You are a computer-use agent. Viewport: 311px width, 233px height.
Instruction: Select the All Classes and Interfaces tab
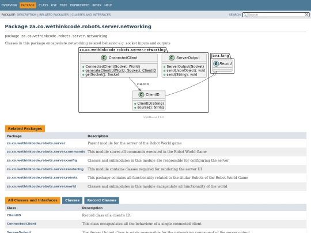pos(32,200)
